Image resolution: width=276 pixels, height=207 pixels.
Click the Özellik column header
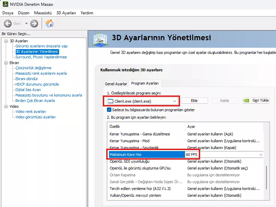pyautogui.click(x=147, y=127)
